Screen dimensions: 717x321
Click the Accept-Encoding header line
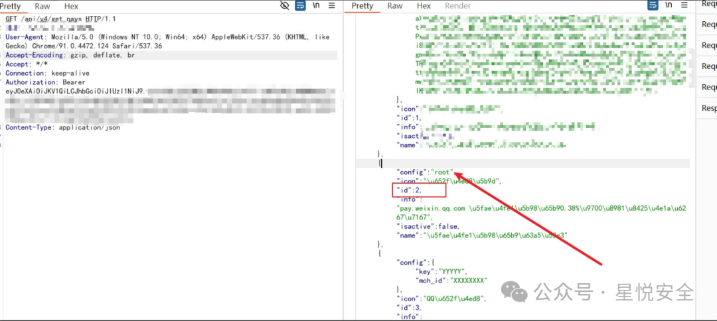click(x=70, y=55)
